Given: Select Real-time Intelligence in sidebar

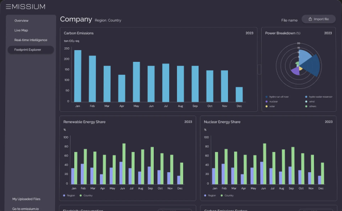Looking at the screenshot, I should 30,40.
